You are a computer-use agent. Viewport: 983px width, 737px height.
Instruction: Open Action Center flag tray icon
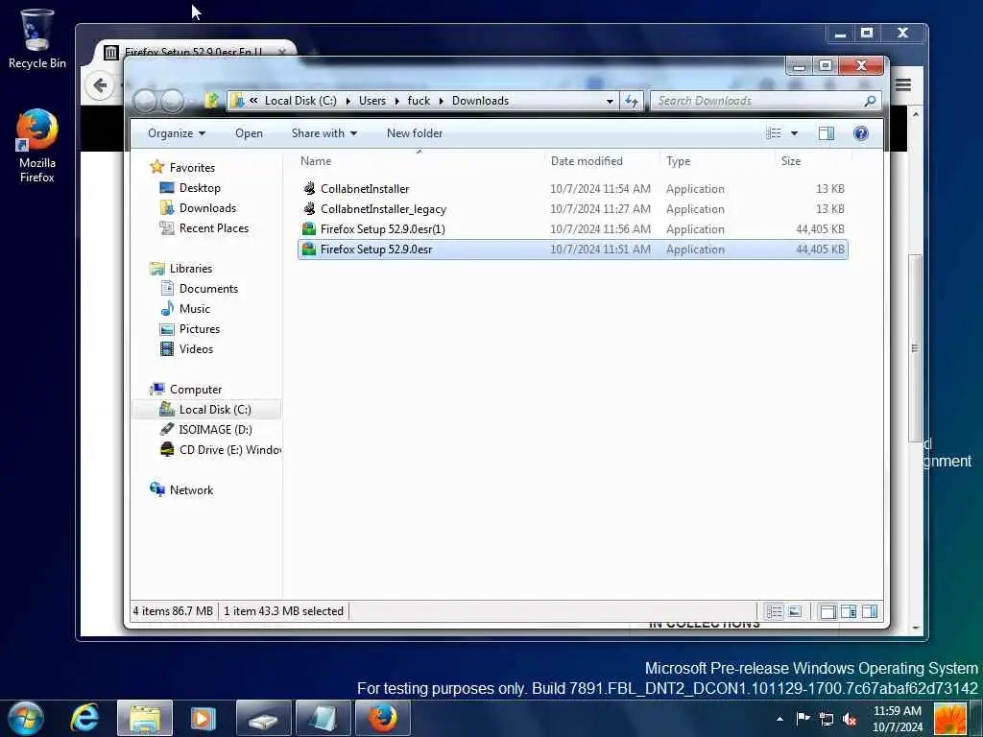click(803, 718)
